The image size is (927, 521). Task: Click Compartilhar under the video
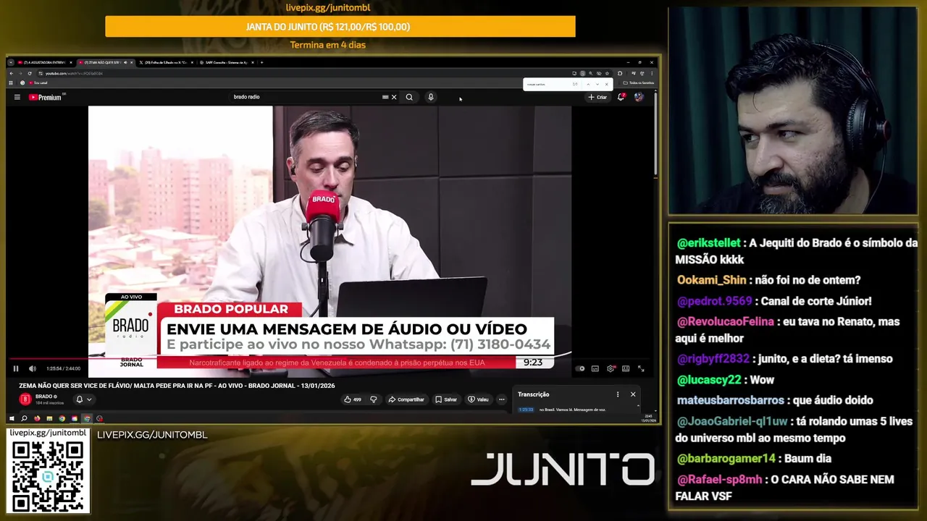(406, 399)
